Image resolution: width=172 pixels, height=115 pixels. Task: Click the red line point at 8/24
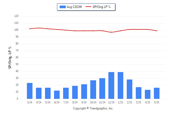75,31
